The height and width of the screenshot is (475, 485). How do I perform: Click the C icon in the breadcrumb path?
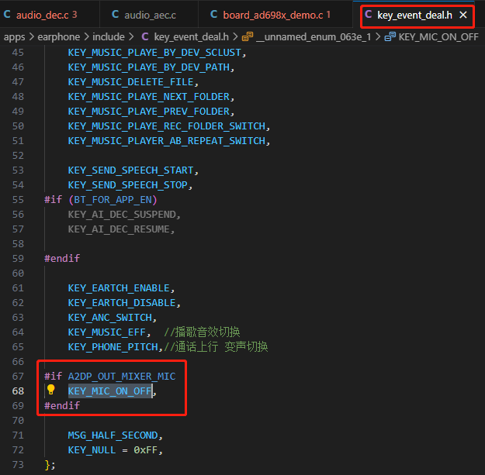click(145, 36)
